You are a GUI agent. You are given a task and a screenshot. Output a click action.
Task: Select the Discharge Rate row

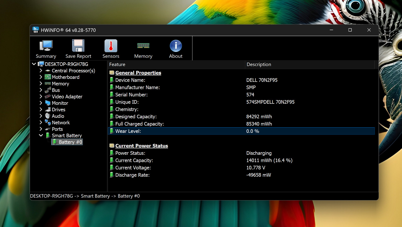point(241,175)
